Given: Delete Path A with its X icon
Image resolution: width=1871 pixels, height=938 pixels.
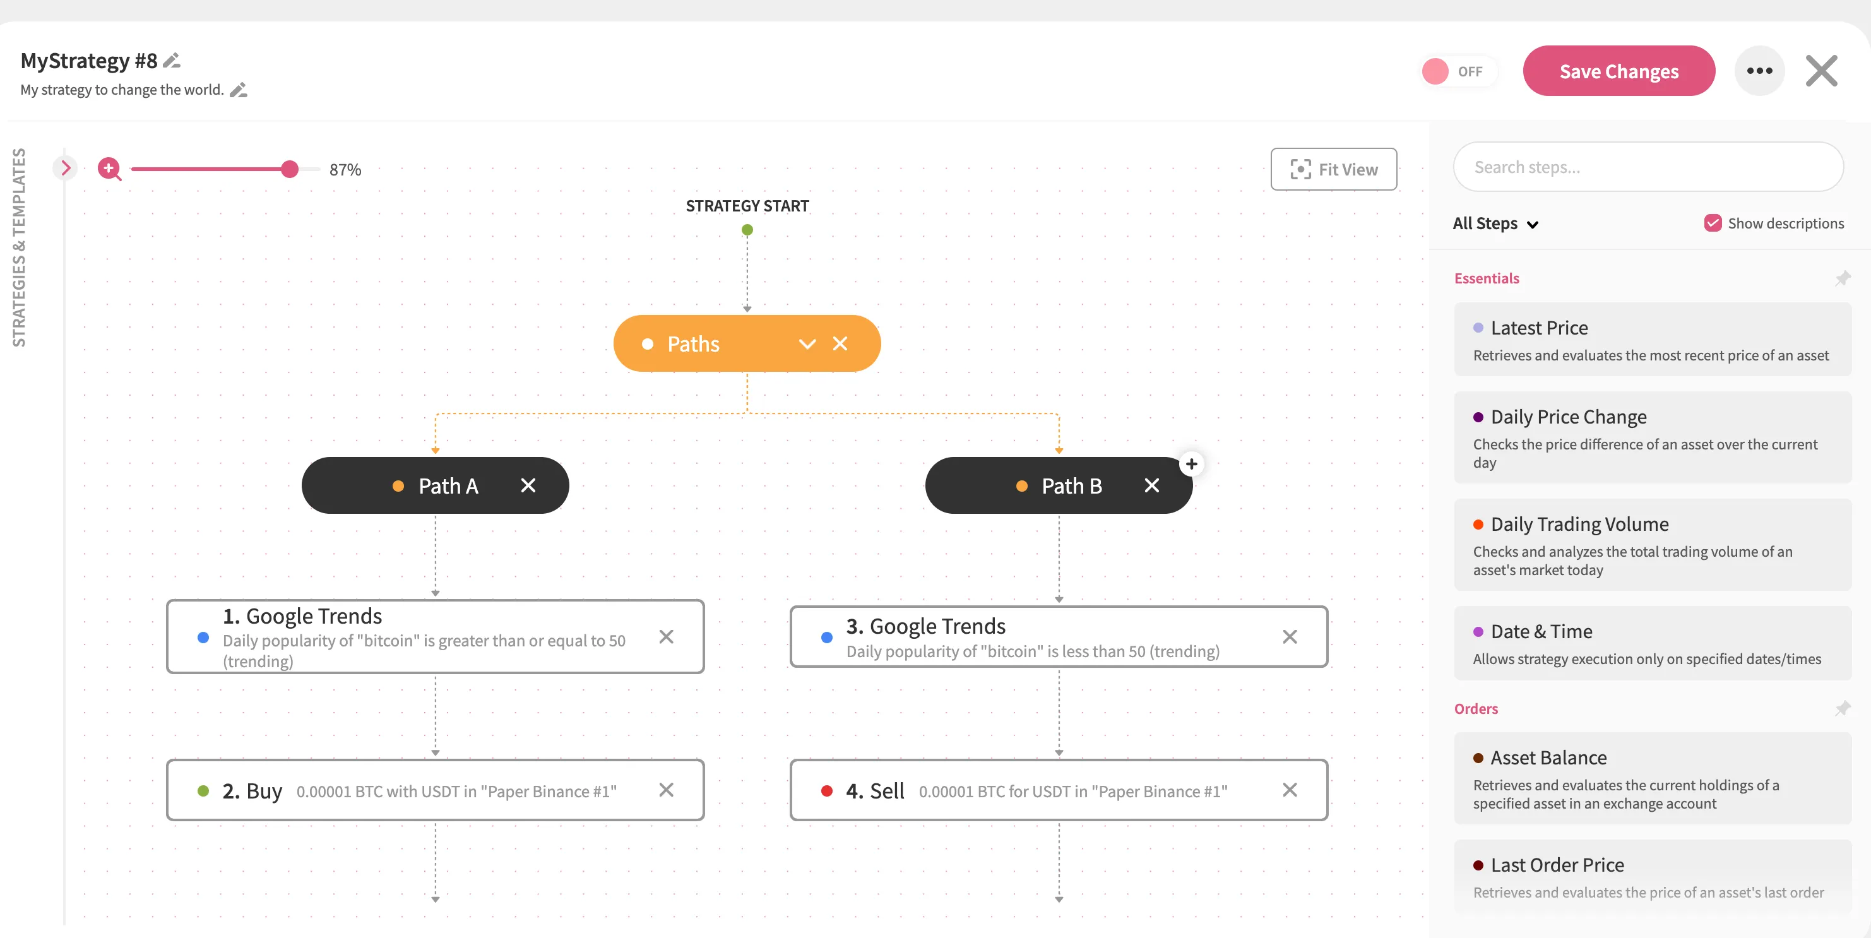Looking at the screenshot, I should pos(528,485).
